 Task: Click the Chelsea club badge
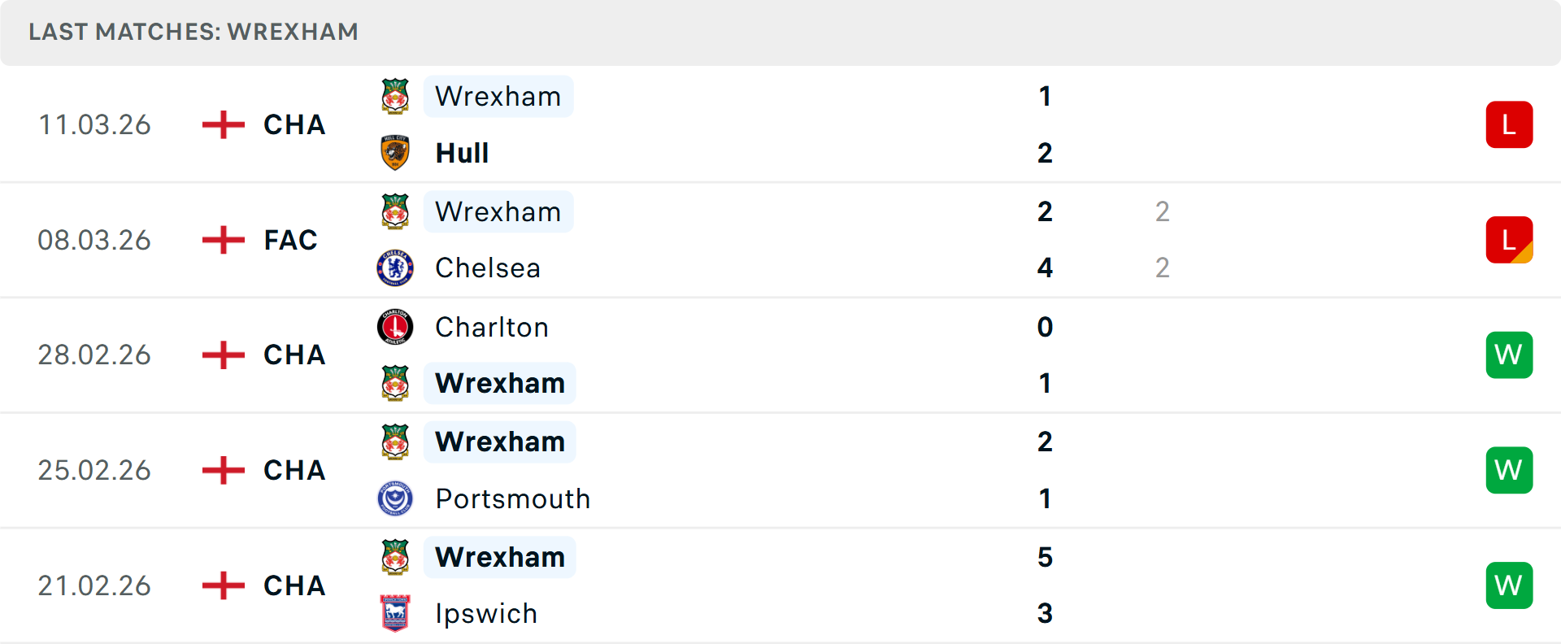pyautogui.click(x=395, y=268)
